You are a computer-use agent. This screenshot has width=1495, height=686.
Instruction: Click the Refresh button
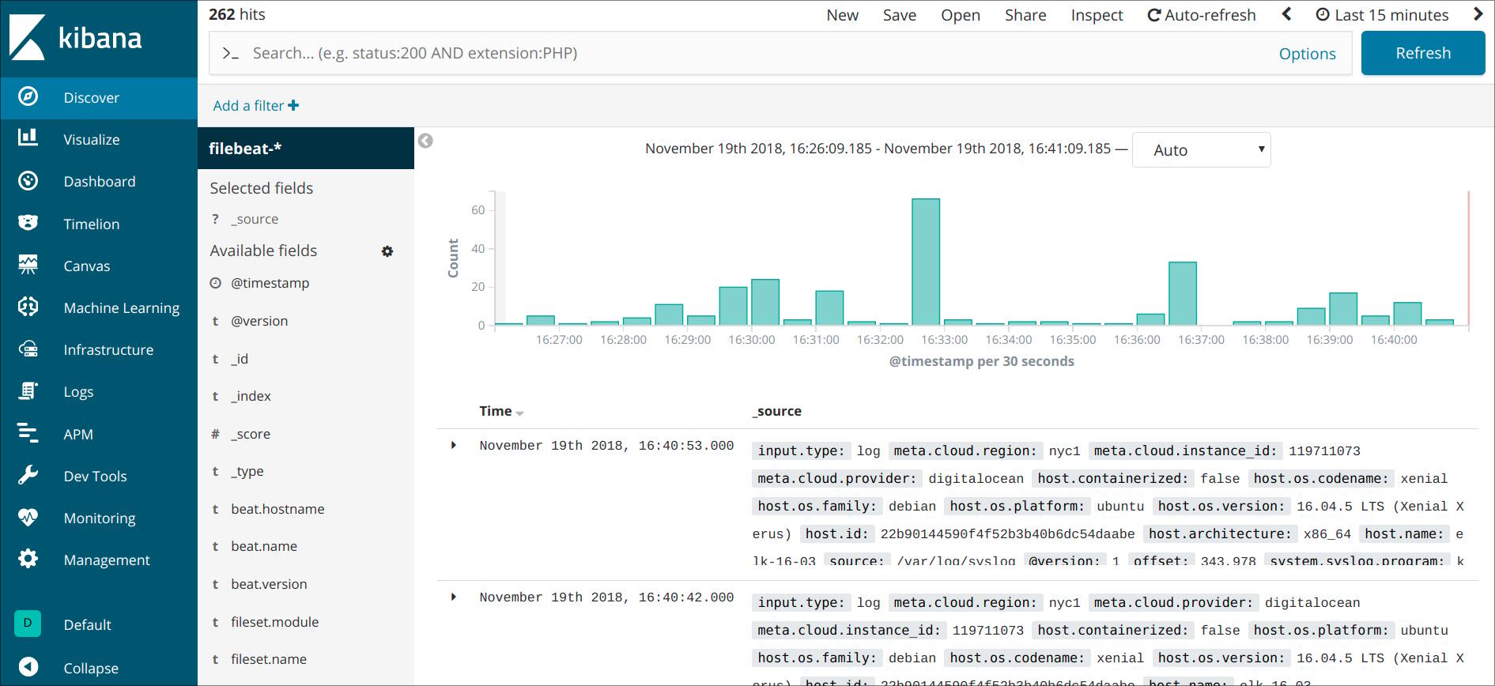(x=1423, y=53)
